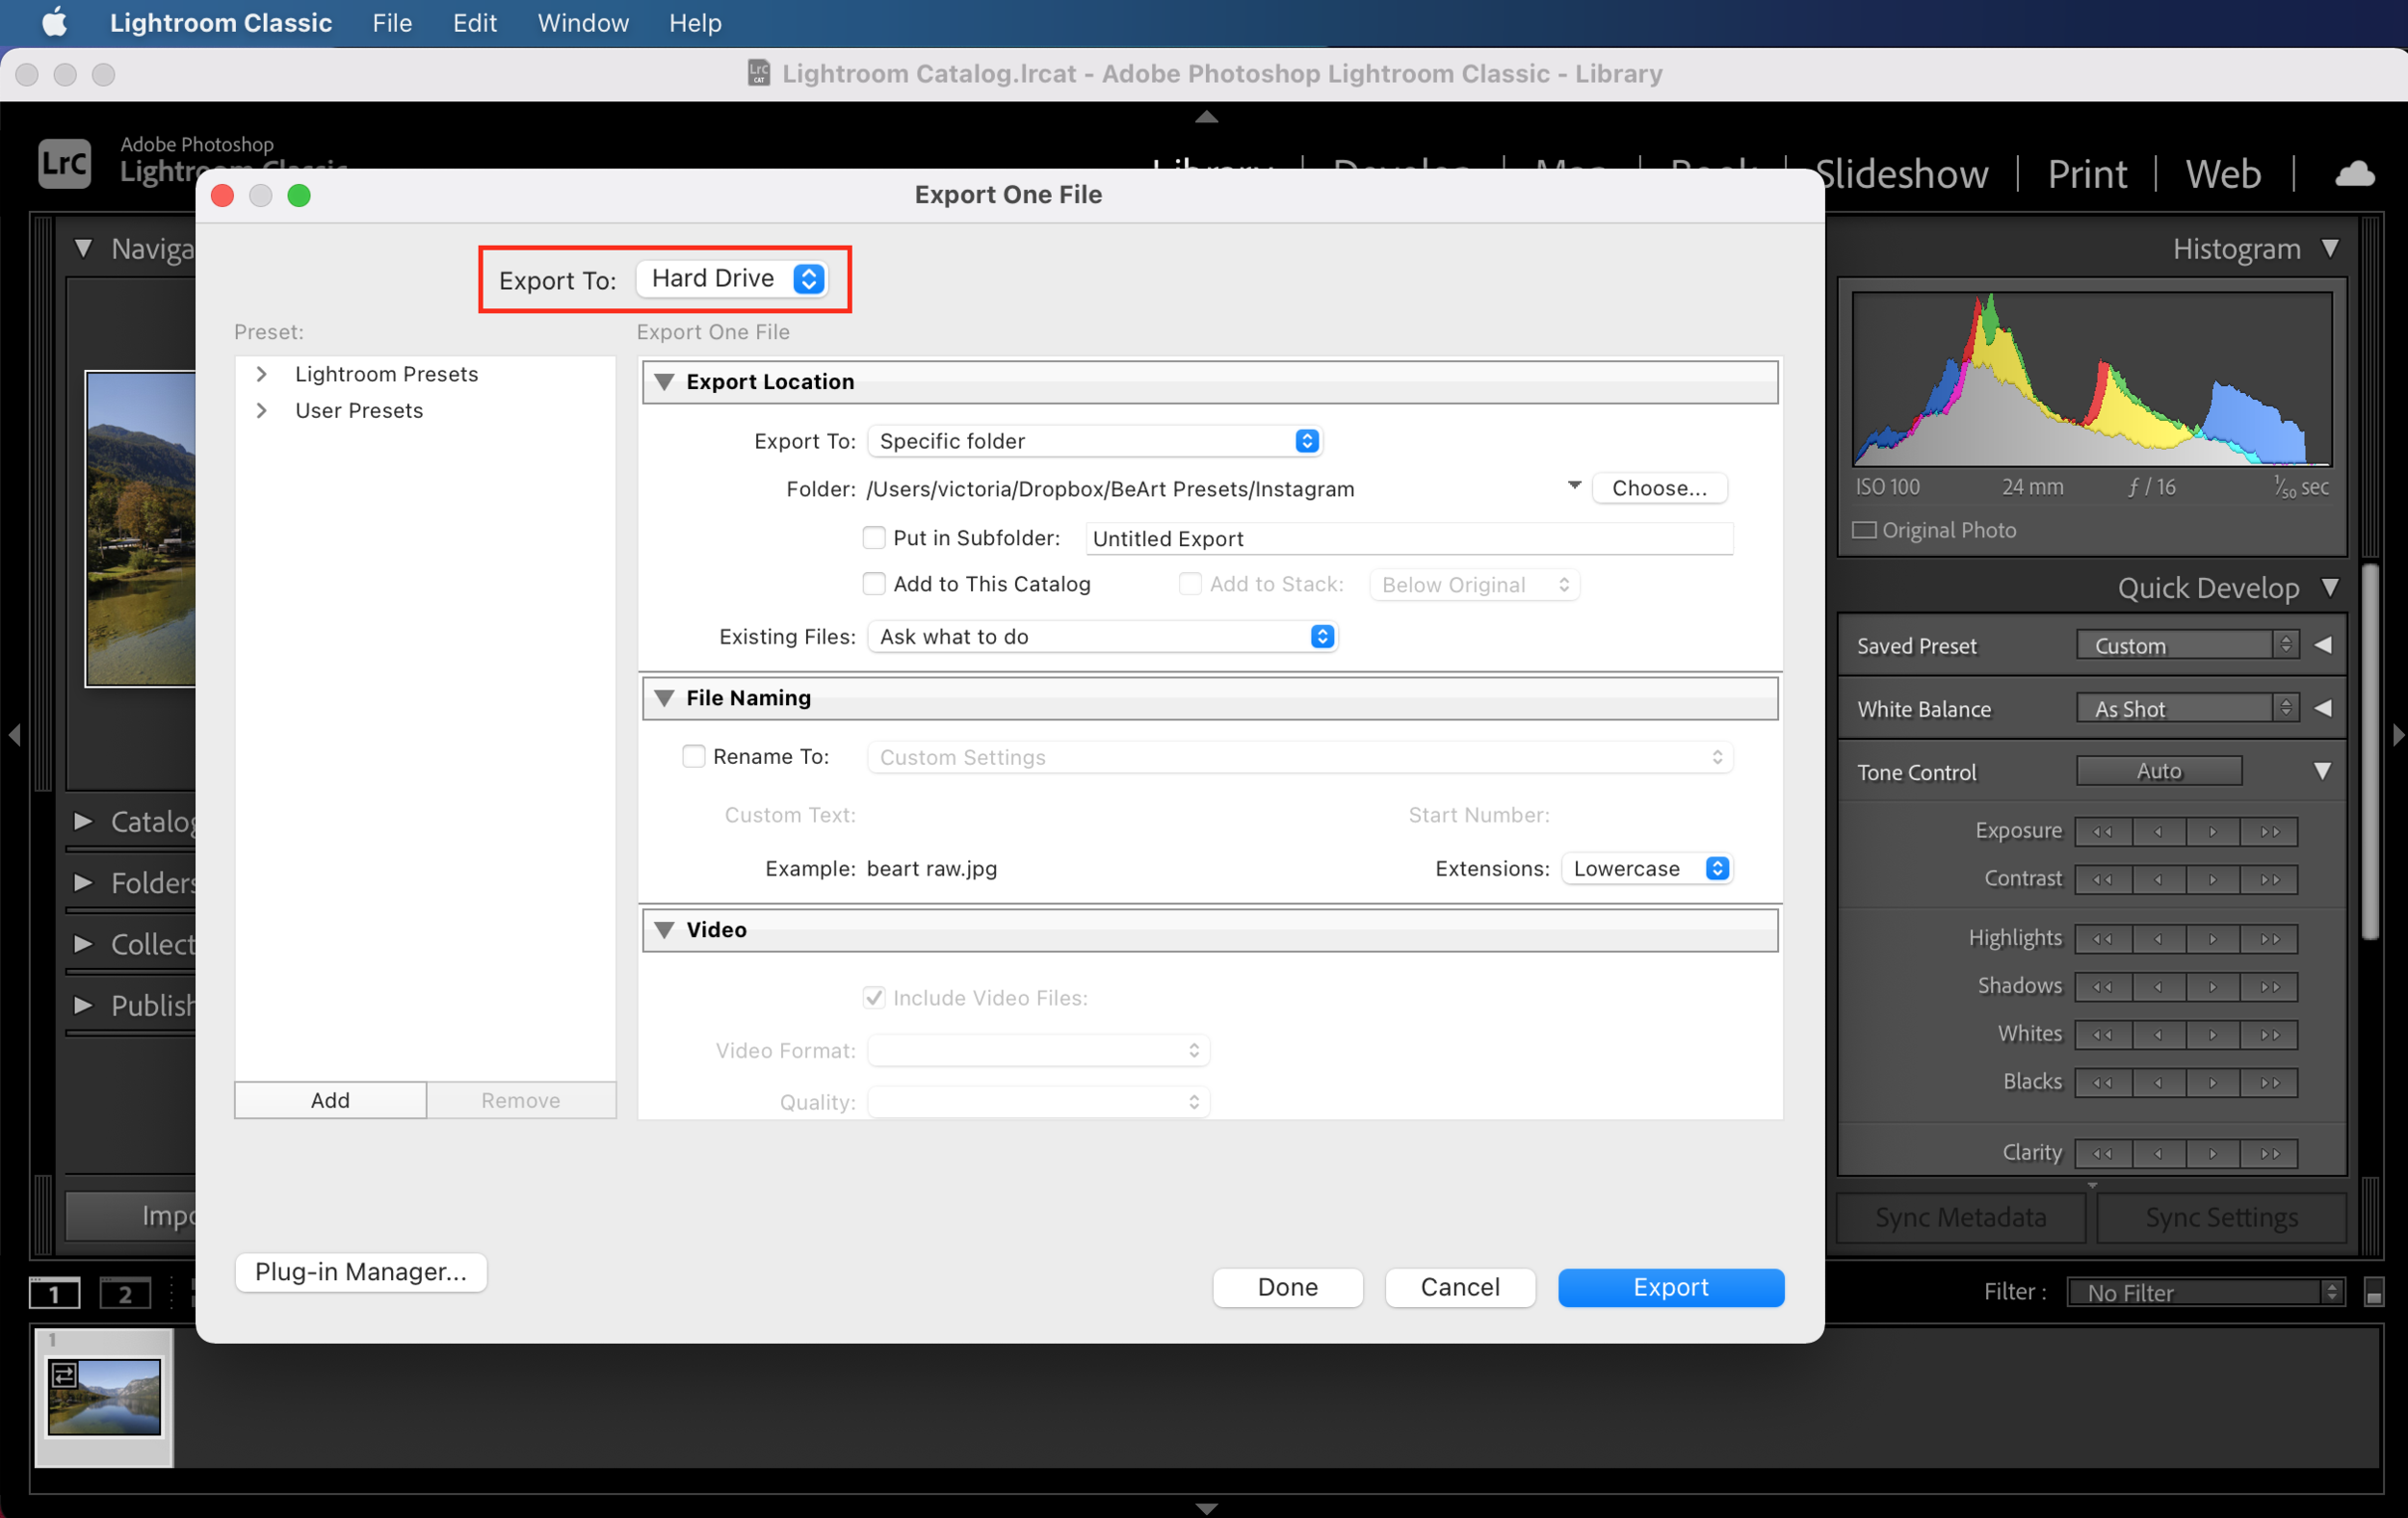Select main window display 1

click(54, 1292)
